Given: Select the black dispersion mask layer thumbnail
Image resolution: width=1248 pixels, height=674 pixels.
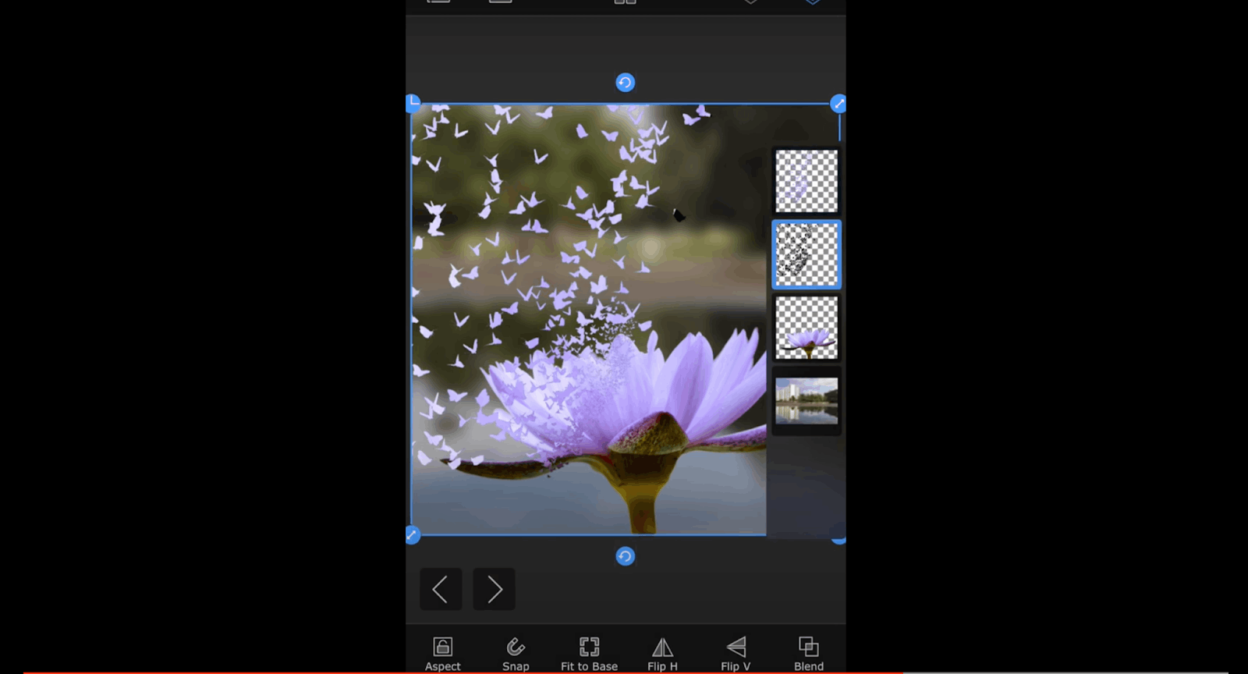Looking at the screenshot, I should [807, 254].
